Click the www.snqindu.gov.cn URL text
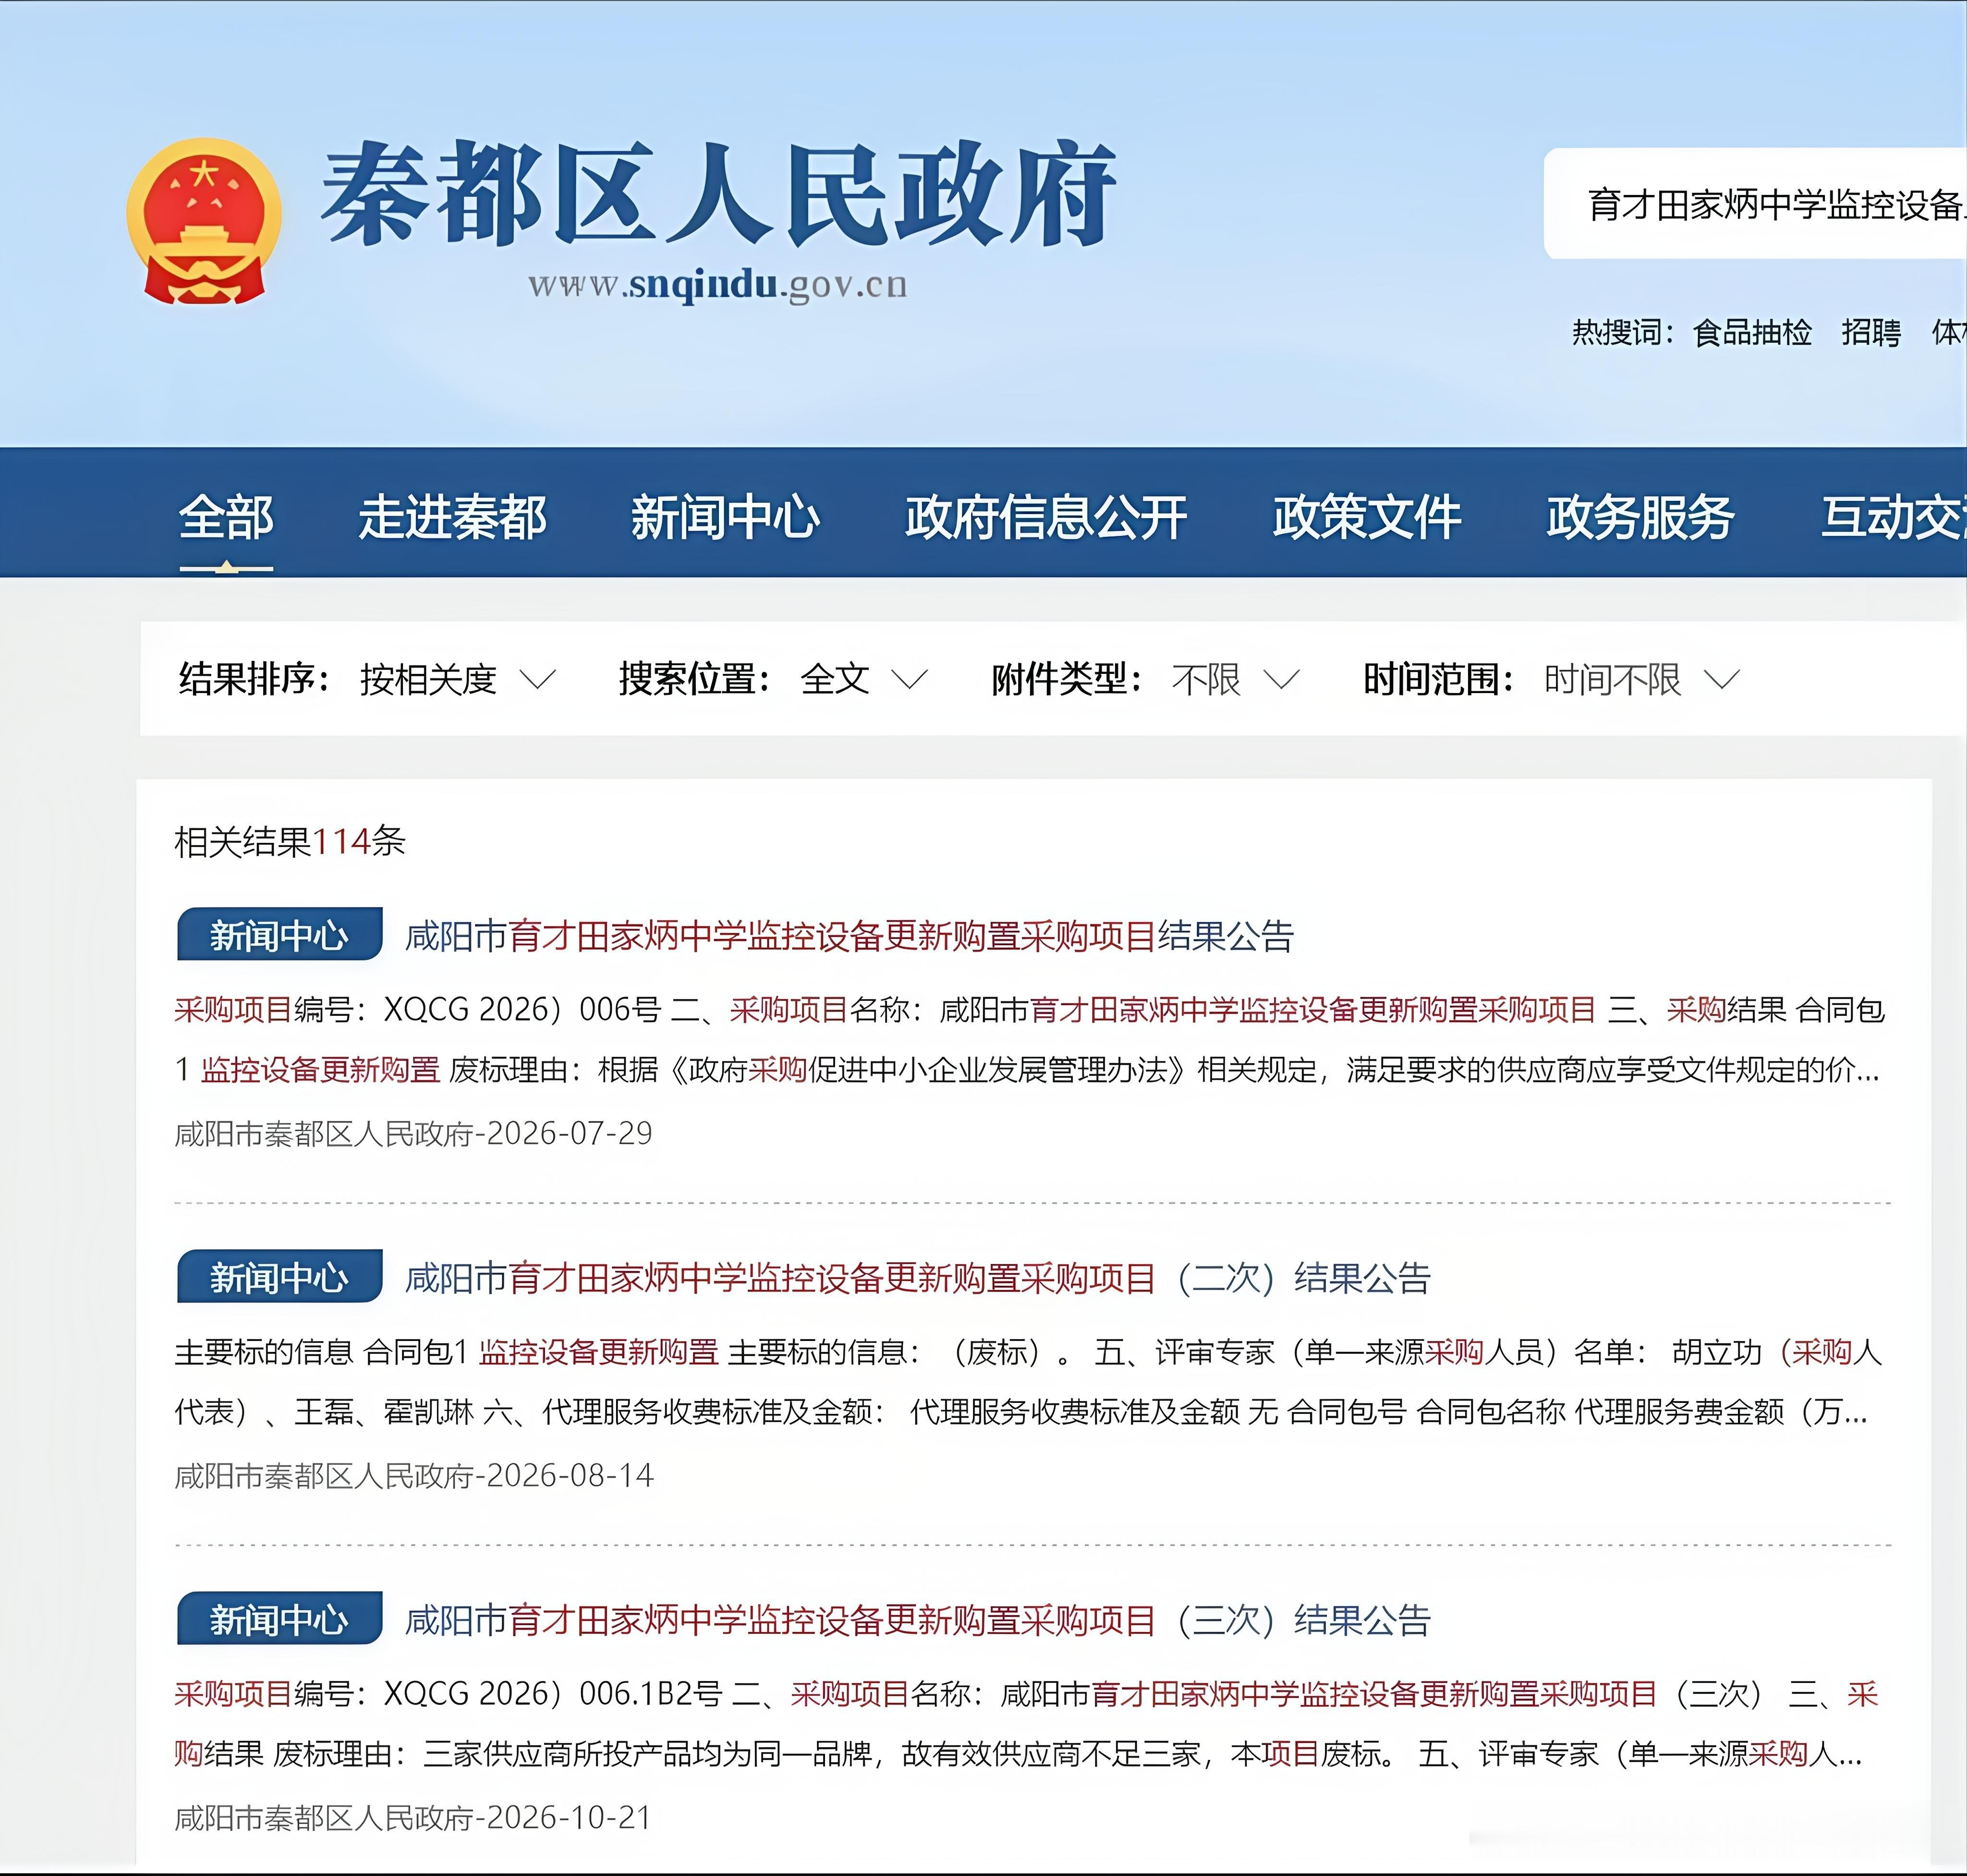 (718, 285)
